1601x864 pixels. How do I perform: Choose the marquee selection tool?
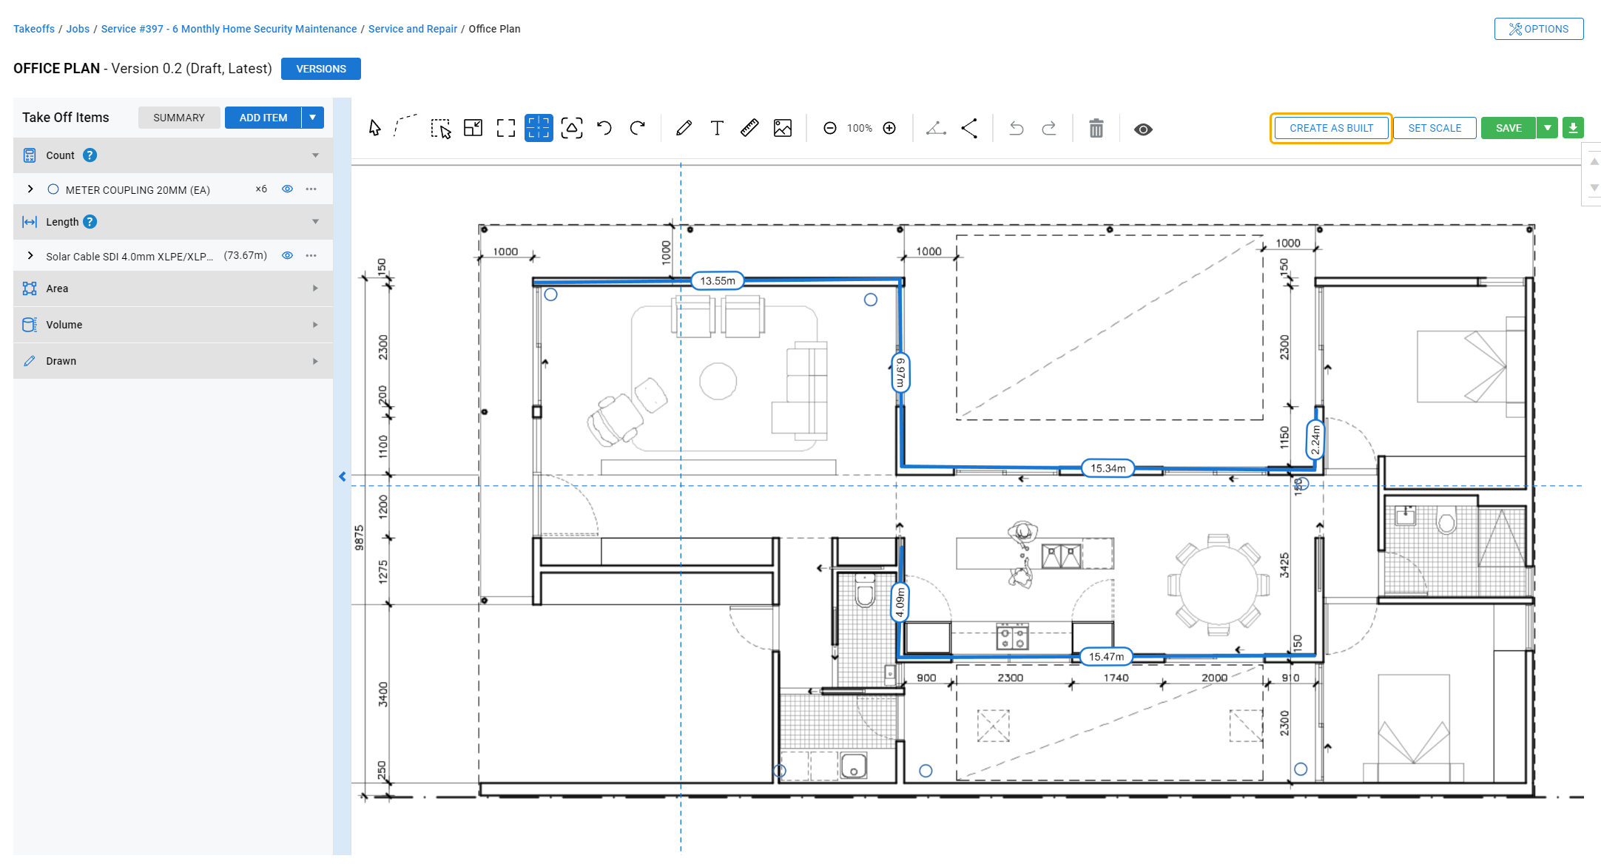(x=441, y=129)
